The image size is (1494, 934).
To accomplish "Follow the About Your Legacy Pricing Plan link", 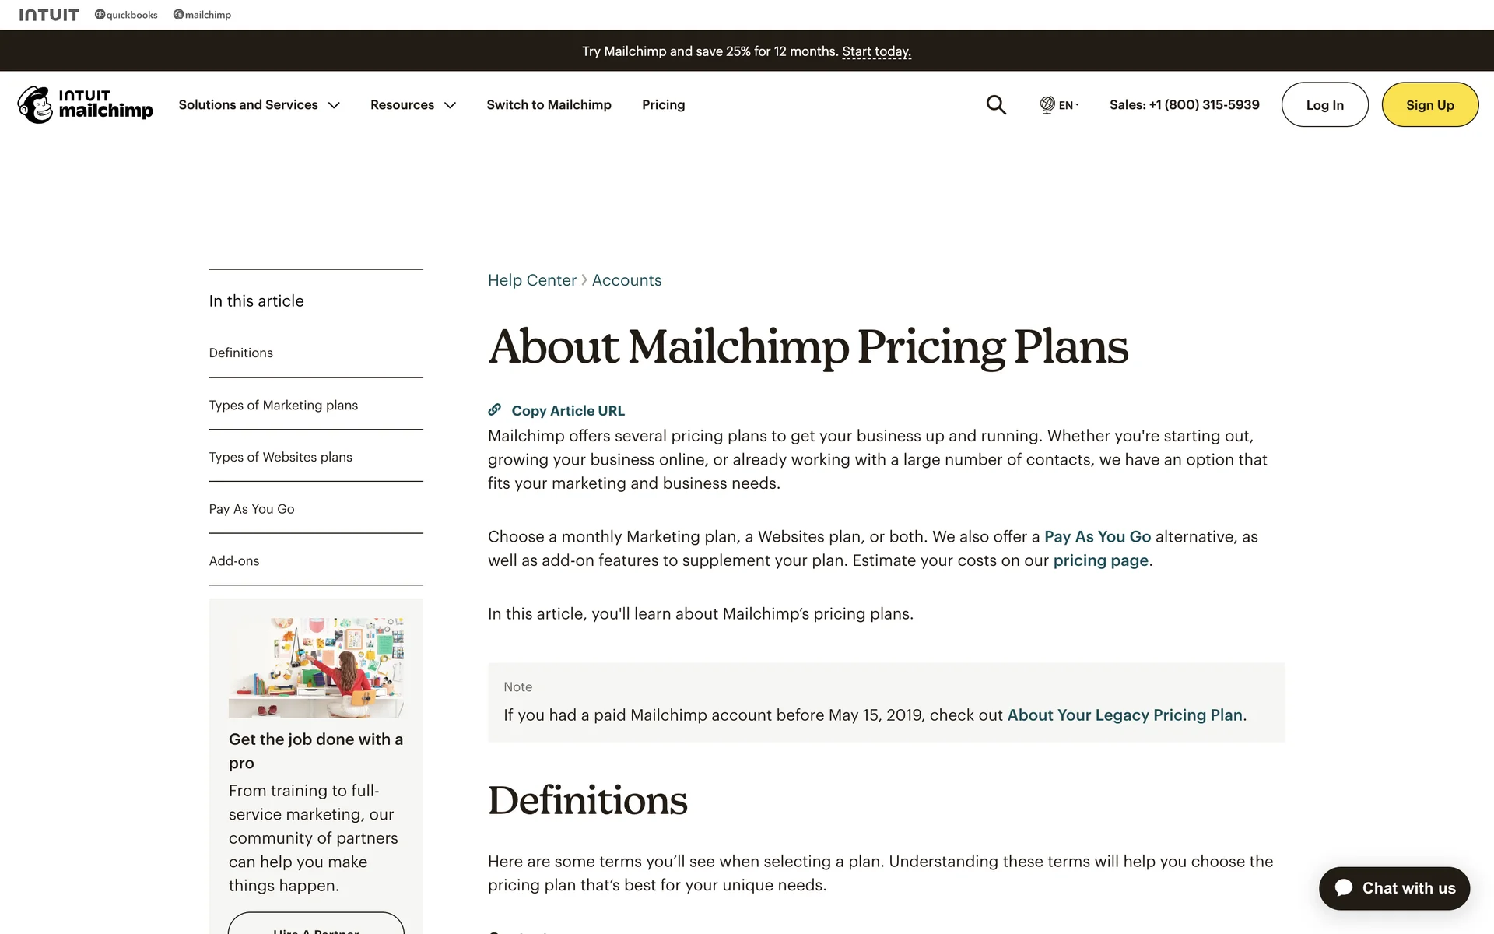I will (1124, 715).
